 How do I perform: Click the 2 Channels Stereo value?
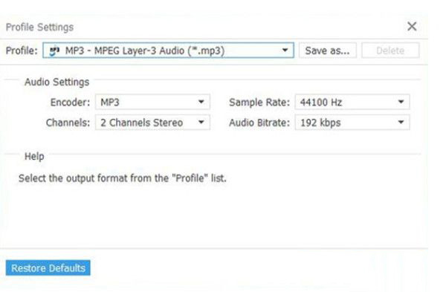coord(142,123)
